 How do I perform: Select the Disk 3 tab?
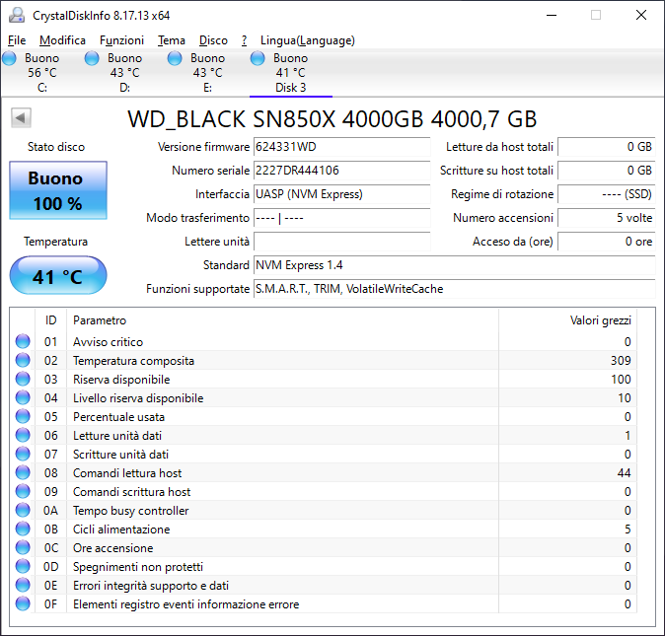(x=290, y=73)
